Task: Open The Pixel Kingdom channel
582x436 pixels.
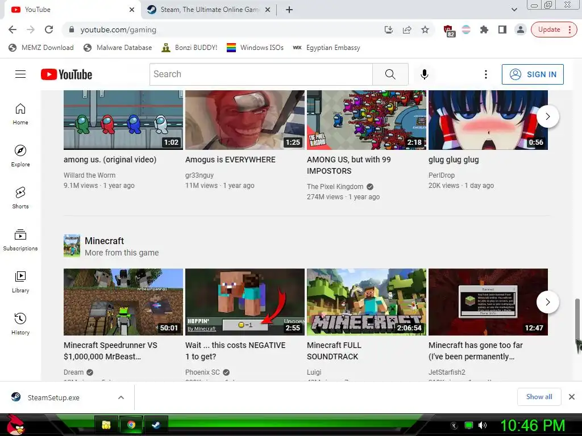Action: (335, 186)
